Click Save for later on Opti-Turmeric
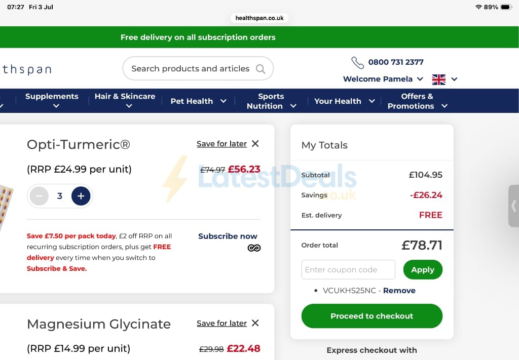 coord(222,144)
